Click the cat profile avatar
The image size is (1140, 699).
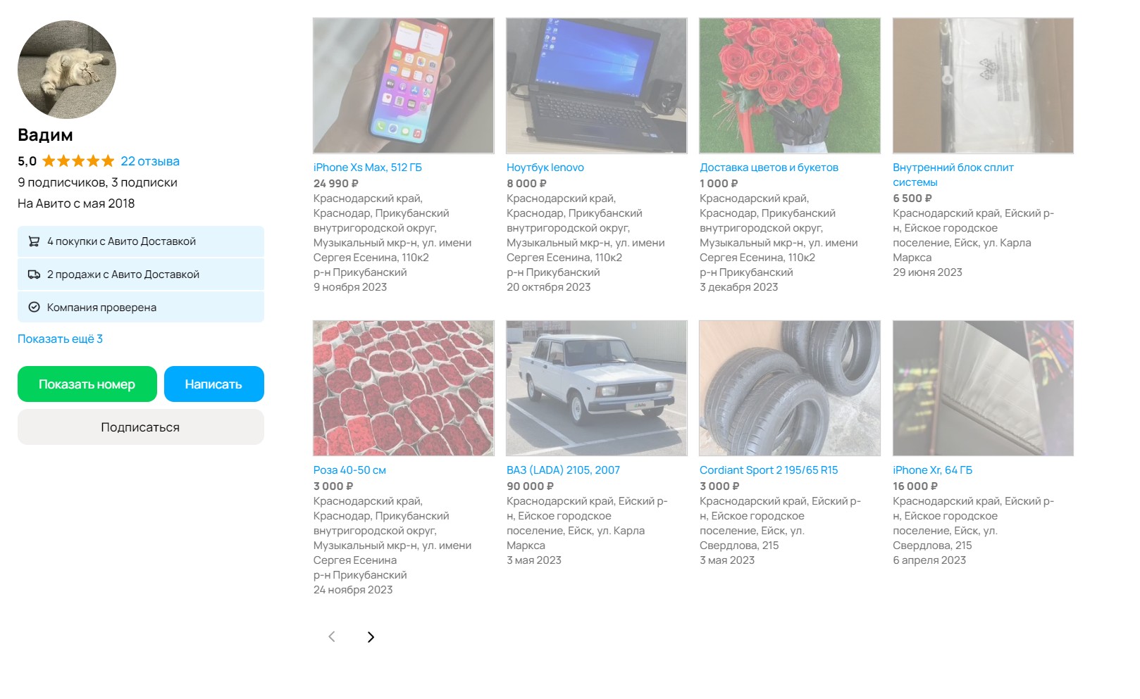(67, 70)
